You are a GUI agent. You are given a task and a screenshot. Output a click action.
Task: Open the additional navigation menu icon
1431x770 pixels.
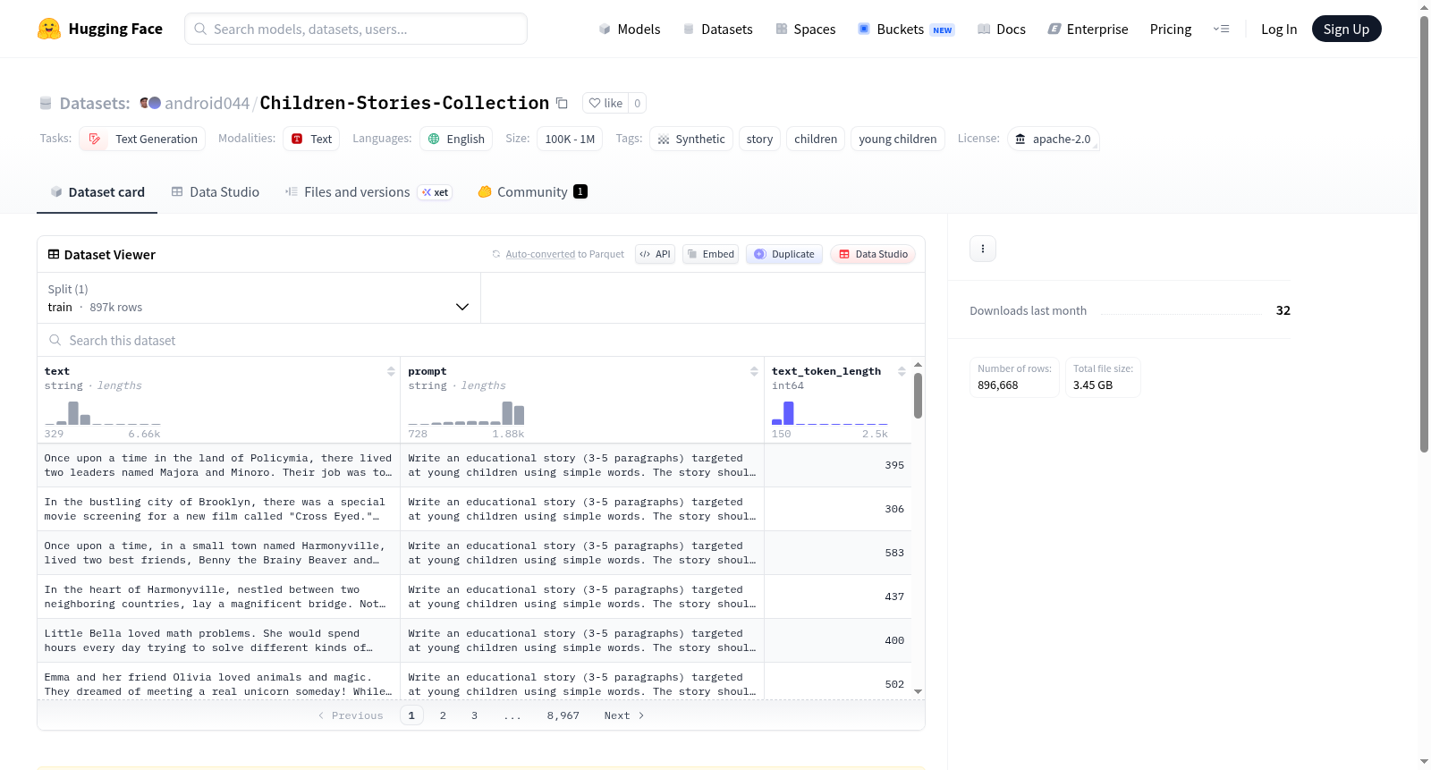(x=1221, y=29)
